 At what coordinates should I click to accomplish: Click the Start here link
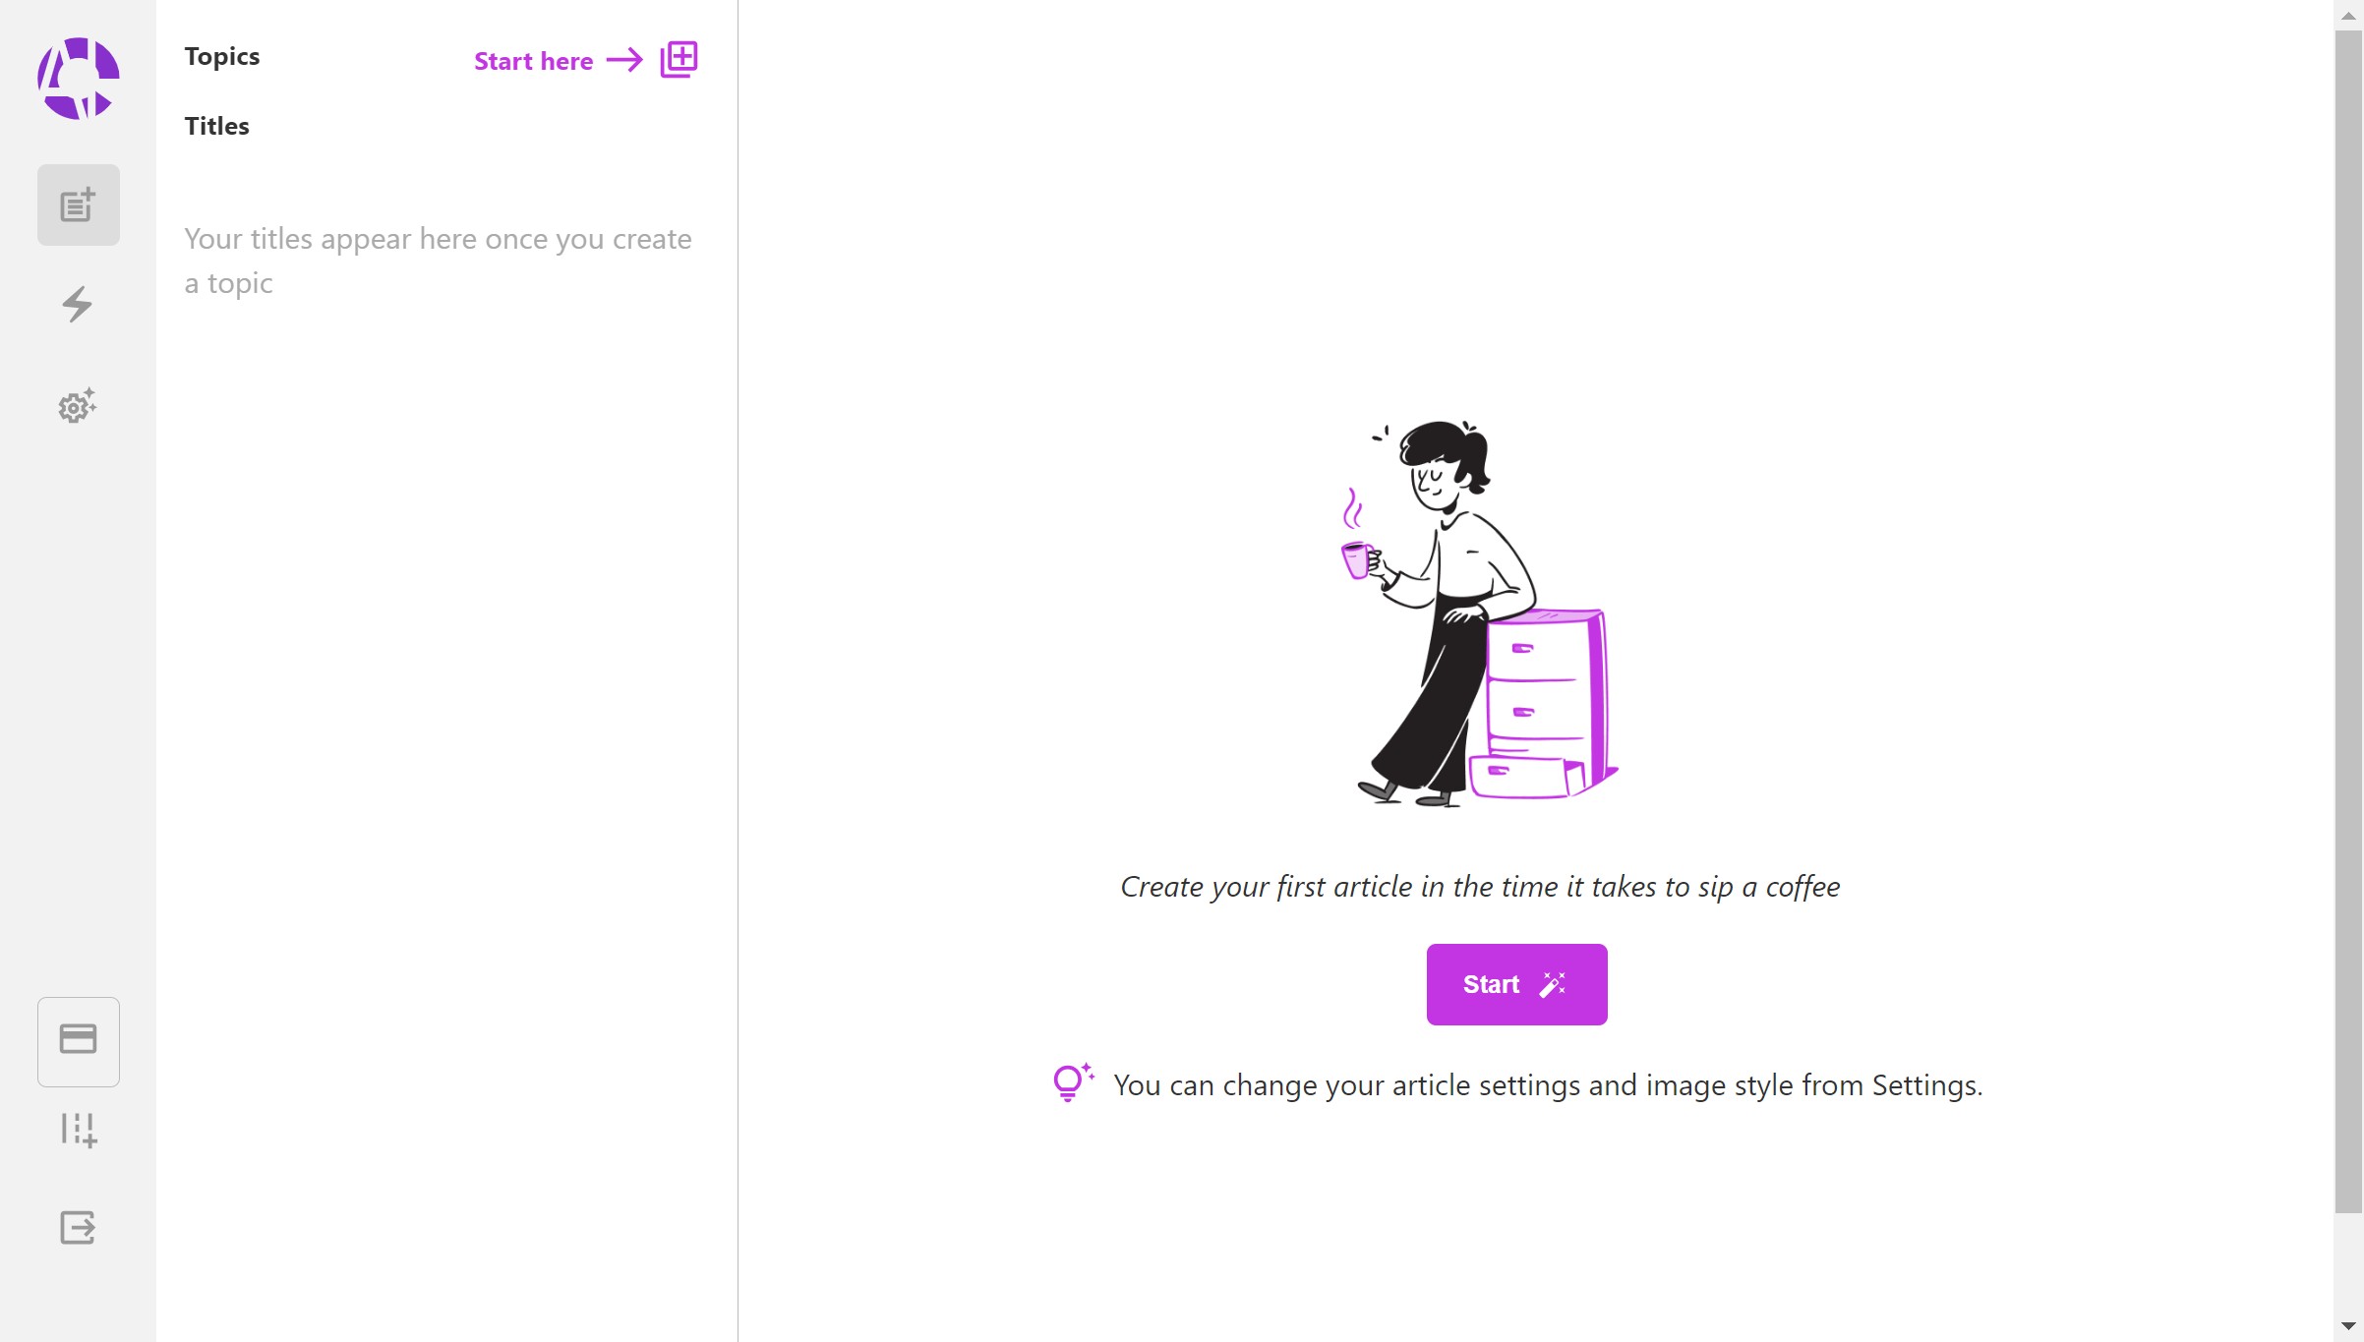coord(534,61)
